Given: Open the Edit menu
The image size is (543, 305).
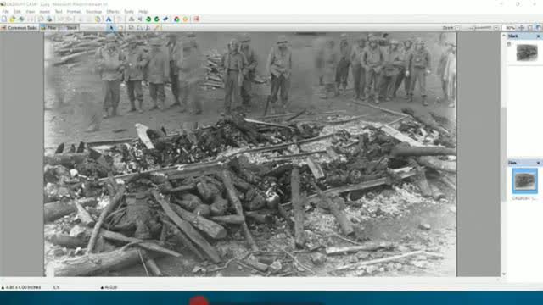Looking at the screenshot, I should pos(17,11).
